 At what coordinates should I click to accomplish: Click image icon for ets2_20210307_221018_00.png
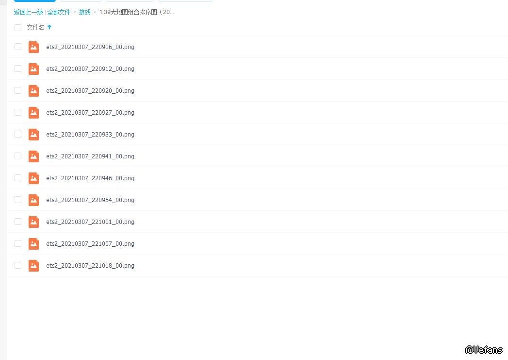[x=33, y=265]
